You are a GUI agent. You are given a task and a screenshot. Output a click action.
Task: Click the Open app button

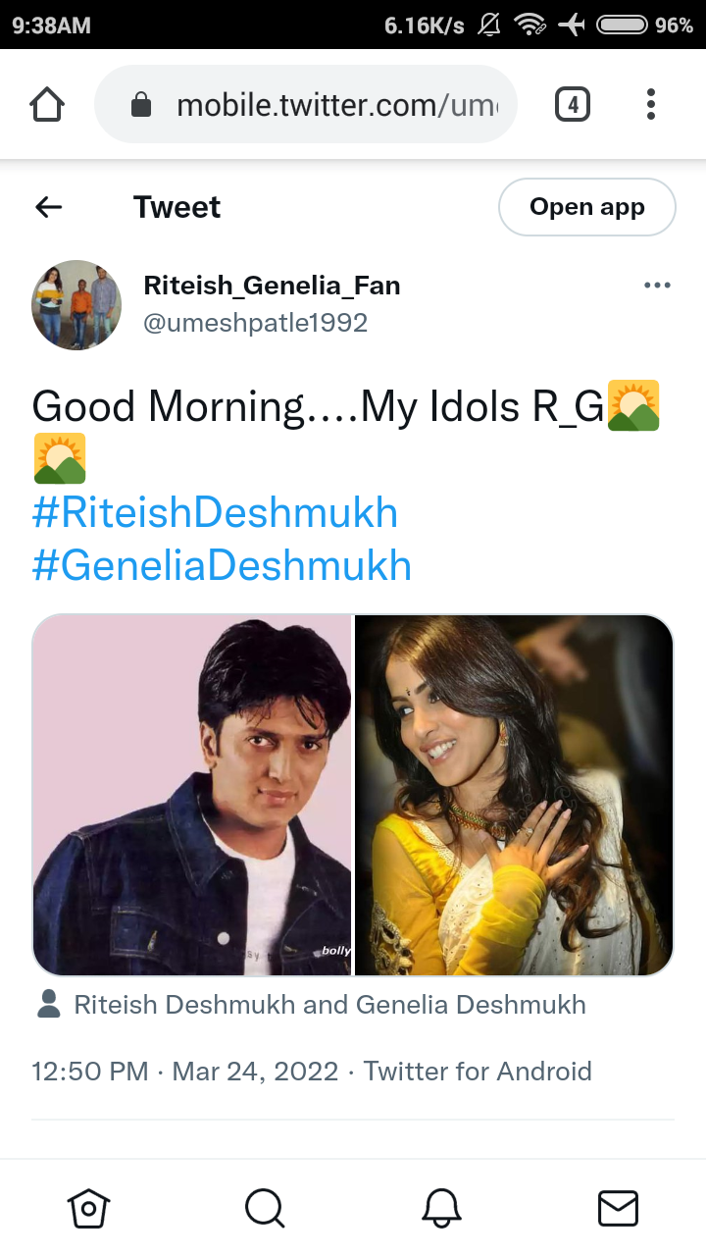pyautogui.click(x=587, y=207)
